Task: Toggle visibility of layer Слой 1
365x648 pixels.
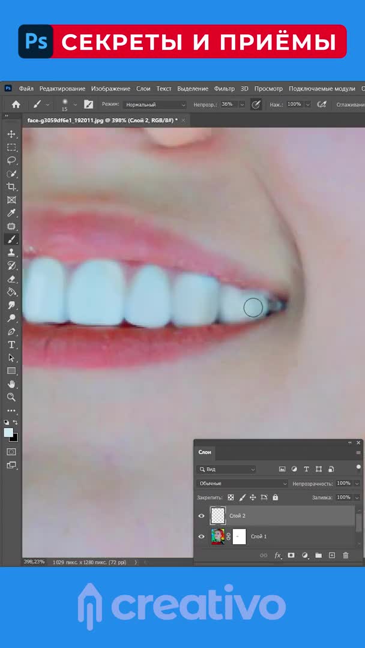Action: tap(201, 536)
